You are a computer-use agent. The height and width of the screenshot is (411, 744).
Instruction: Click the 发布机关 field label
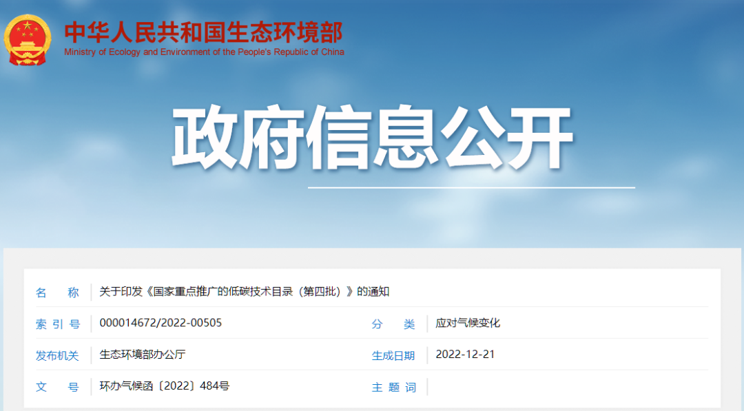[57, 355]
